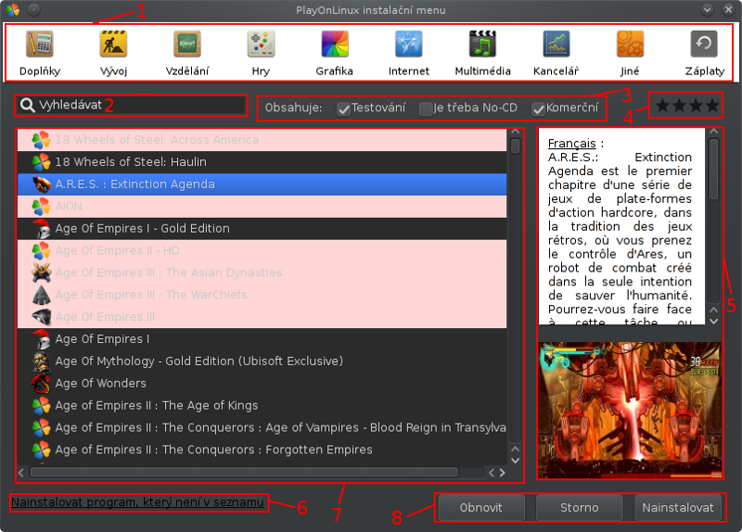Image resolution: width=742 pixels, height=532 pixels.
Task: Select Age Of Empires III entry
Action: 262,317
